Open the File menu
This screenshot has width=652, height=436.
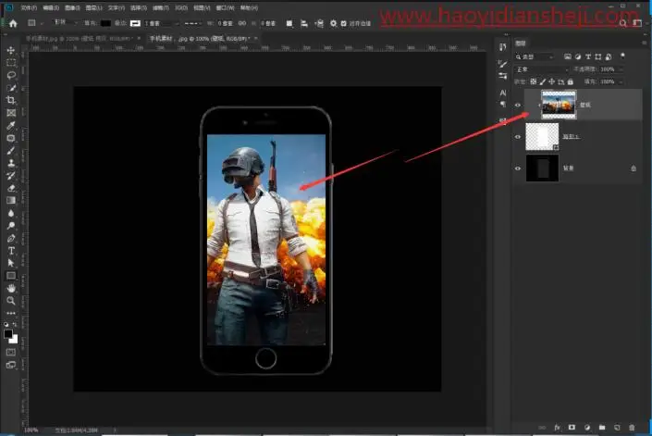click(29, 8)
